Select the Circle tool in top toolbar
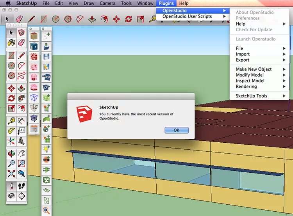 [56, 19]
